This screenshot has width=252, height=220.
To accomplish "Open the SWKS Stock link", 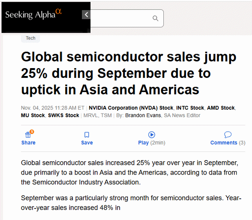I will click(x=63, y=115).
